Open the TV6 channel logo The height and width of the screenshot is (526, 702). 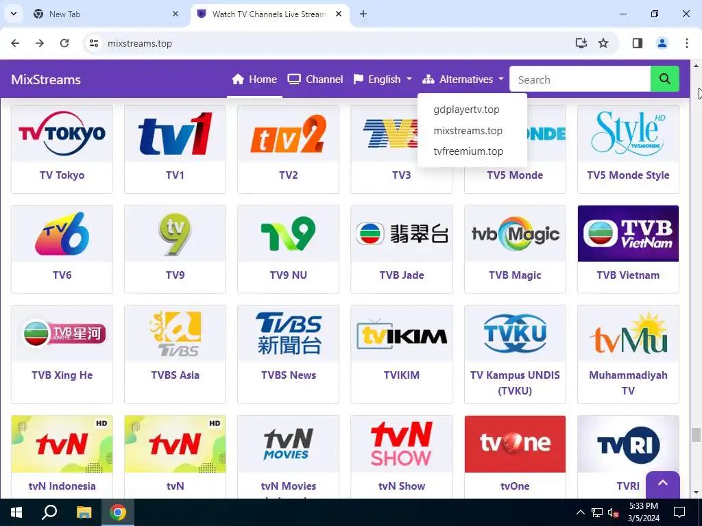62,234
